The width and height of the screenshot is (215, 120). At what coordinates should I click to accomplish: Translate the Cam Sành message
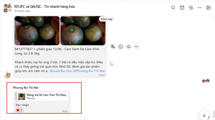coord(113,47)
